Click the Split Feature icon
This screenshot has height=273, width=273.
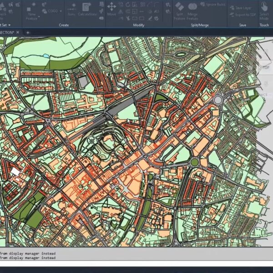click(180, 8)
